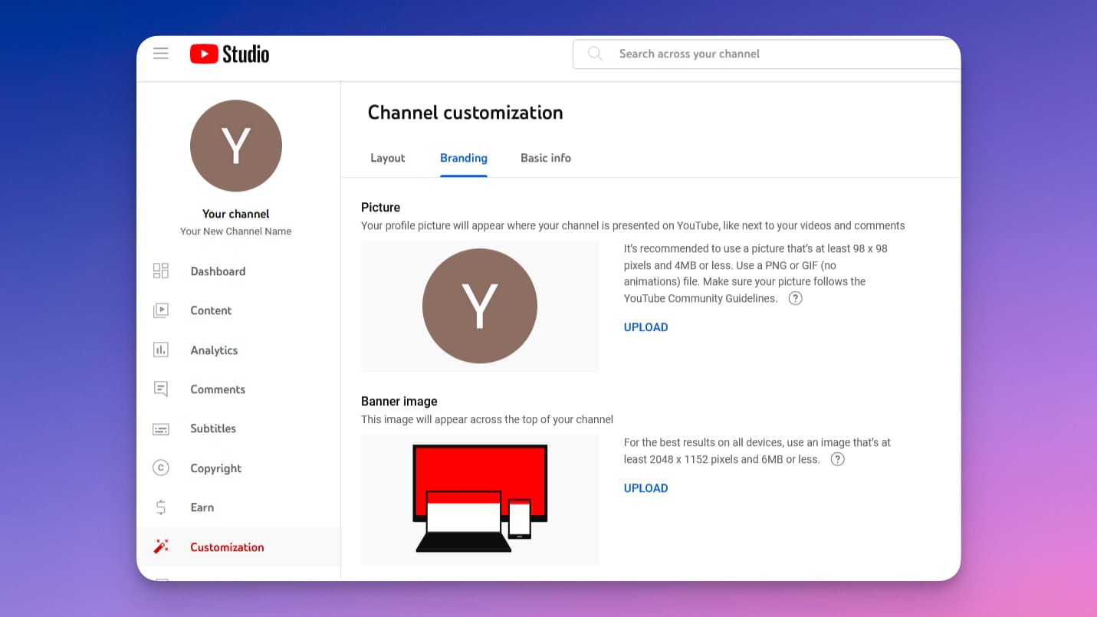The image size is (1097, 617).
Task: Open Analytics using its sidebar icon
Action: coord(161,350)
